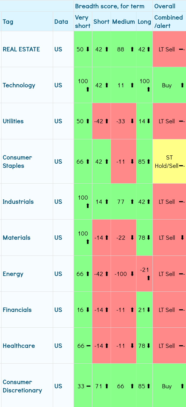Open the Technology tag link
Screen dimensions: 186x407
(19, 85)
